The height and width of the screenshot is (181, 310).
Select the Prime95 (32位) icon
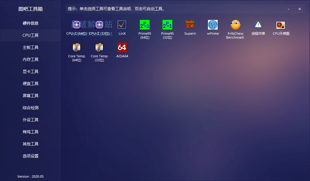pos(167,25)
